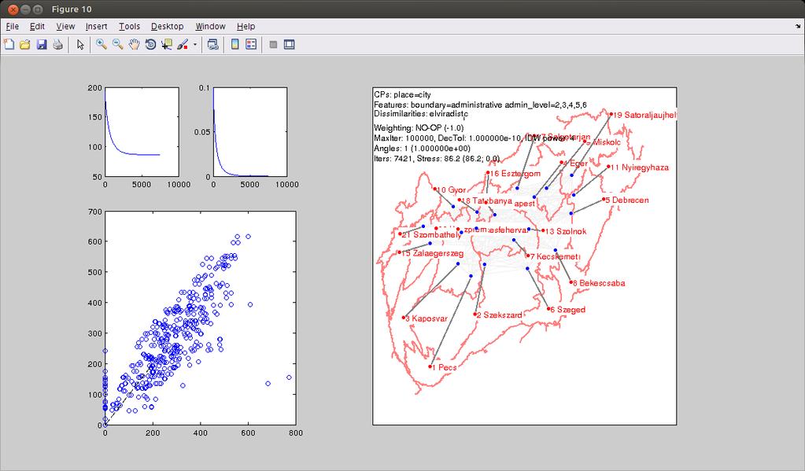Activate the Edit Plot arrow tool
Screen dimensions: 805x471
(x=80, y=45)
